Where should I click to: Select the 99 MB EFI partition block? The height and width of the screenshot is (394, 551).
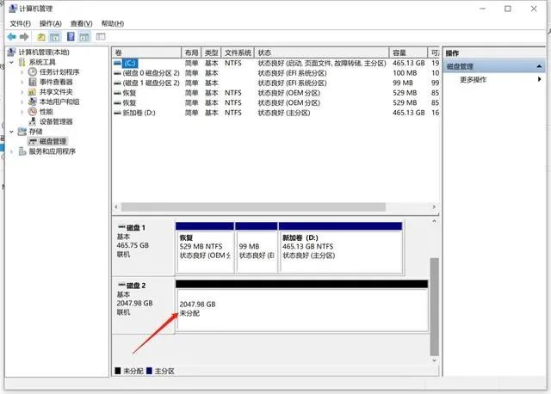257,248
